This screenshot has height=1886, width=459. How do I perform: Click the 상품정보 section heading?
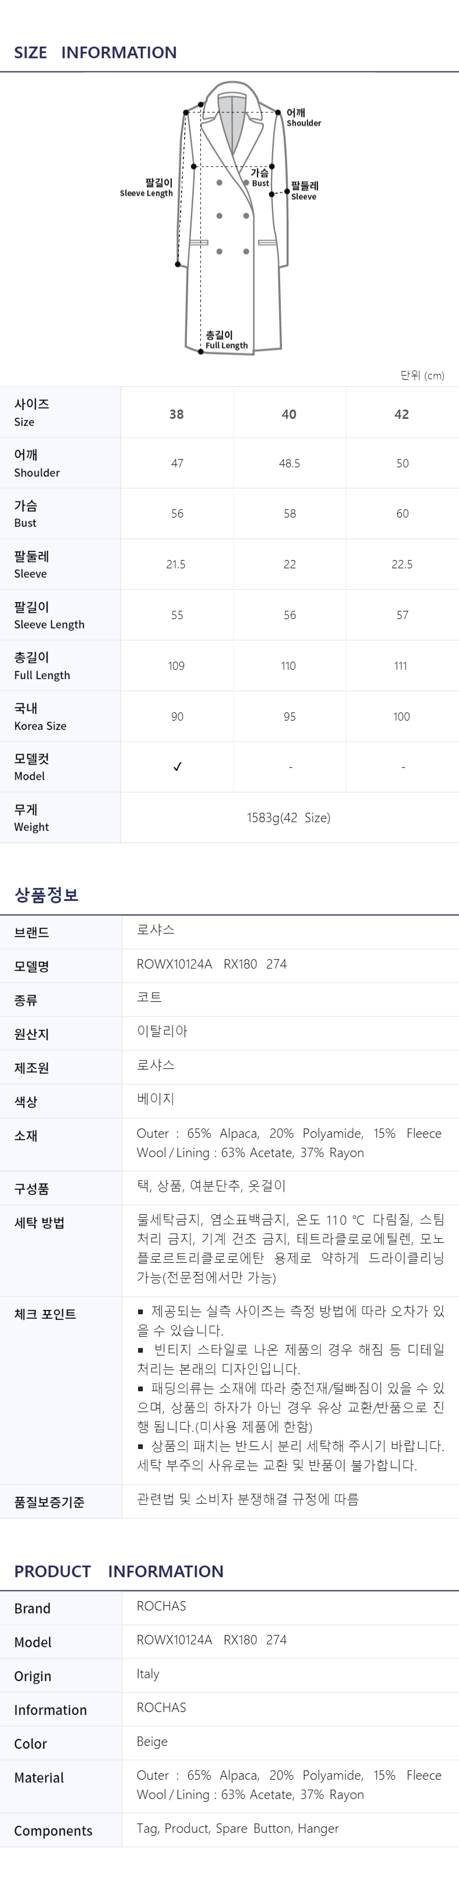(x=47, y=895)
